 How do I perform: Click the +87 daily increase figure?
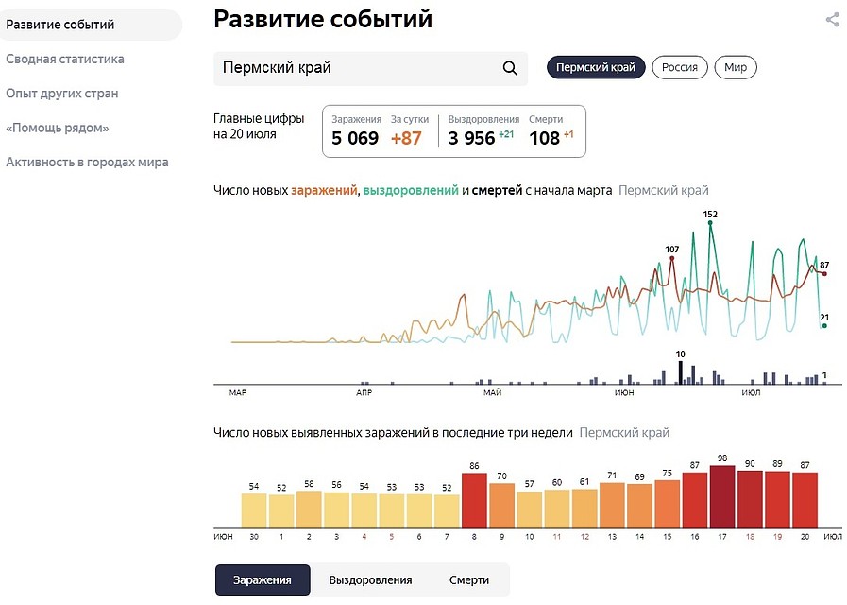click(406, 138)
